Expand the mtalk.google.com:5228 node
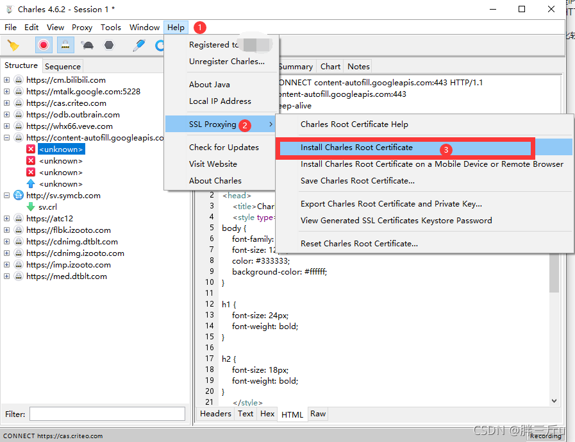575x442 pixels. coord(6,91)
